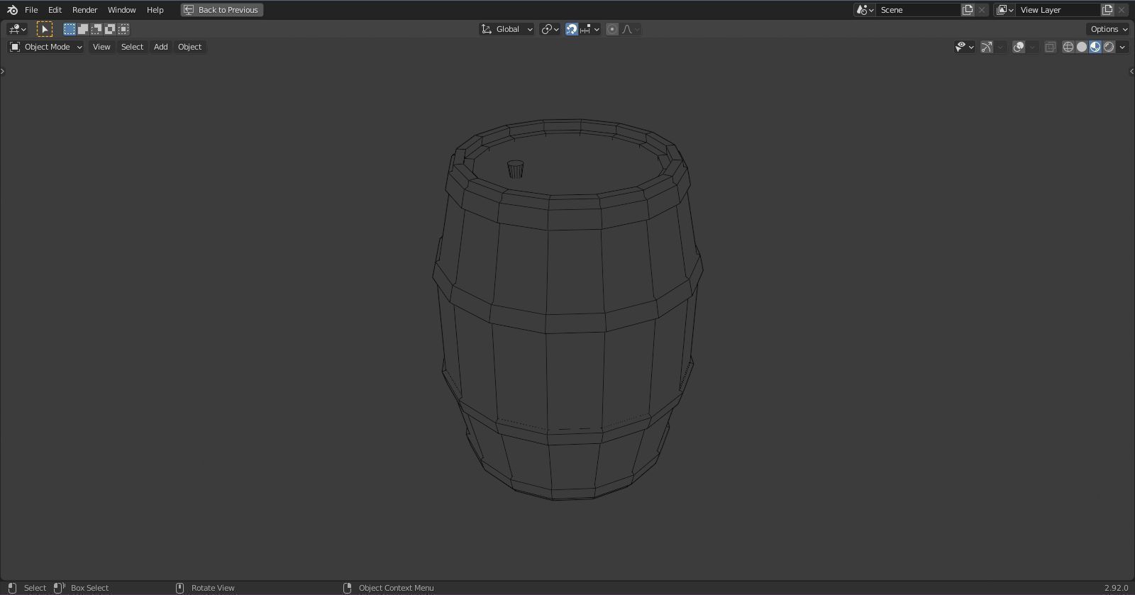
Task: Switch to wireframe viewport shading
Action: pos(1068,47)
